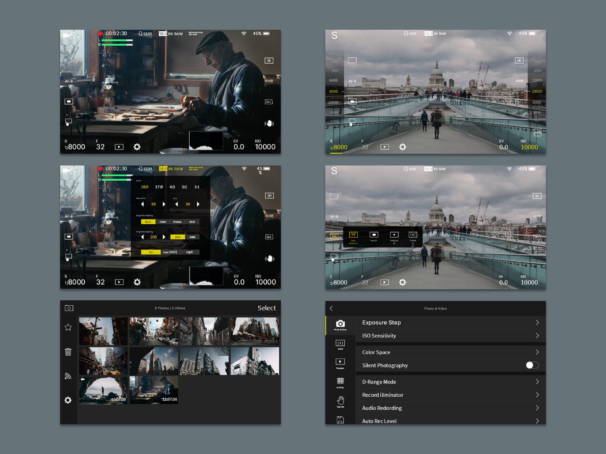Select 6400 on the shutter speed dial
The width and height of the screenshot is (606, 454).
pos(333,80)
